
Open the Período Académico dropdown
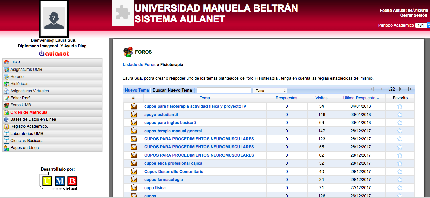[x=422, y=25]
